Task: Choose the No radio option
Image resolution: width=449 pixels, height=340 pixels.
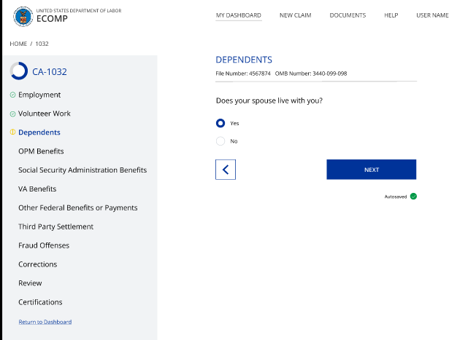Action: [x=220, y=141]
